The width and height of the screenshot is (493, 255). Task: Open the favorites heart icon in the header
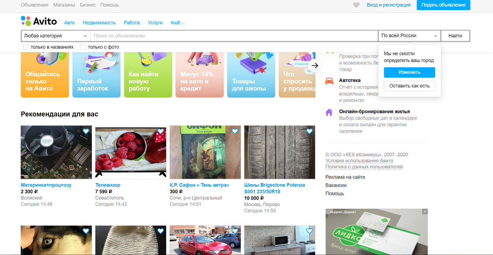(x=356, y=5)
